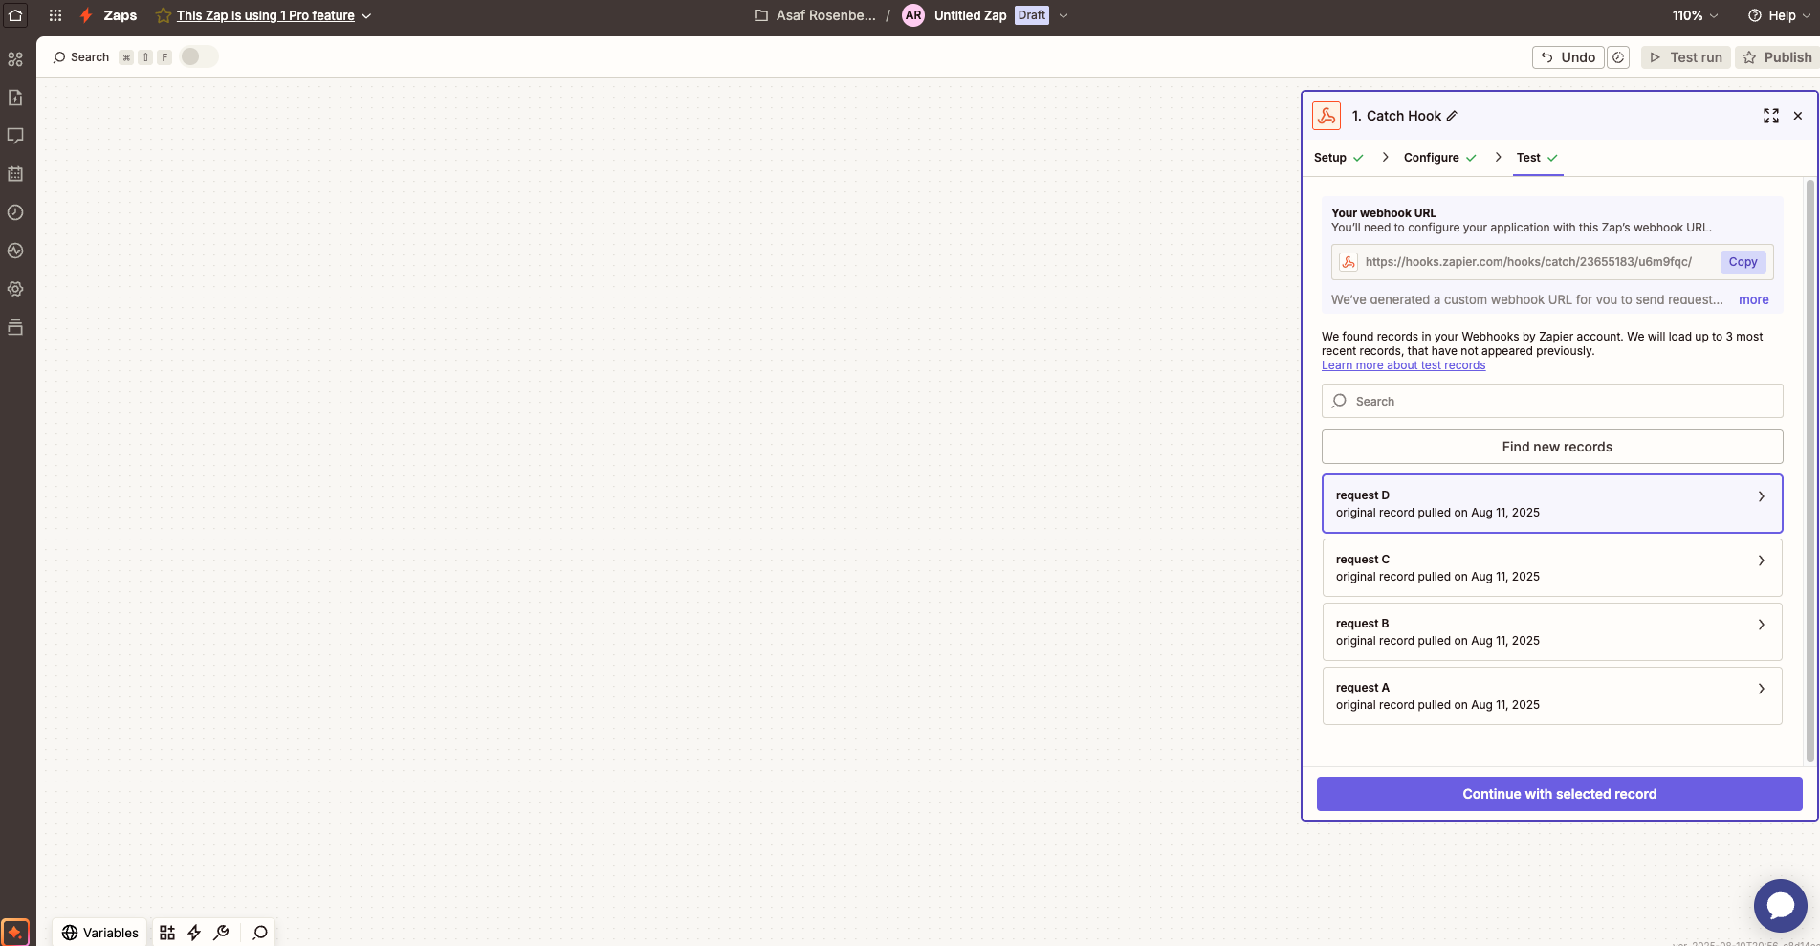Open version history icon next to Undo
Viewport: 1820px width, 946px height.
click(1618, 57)
